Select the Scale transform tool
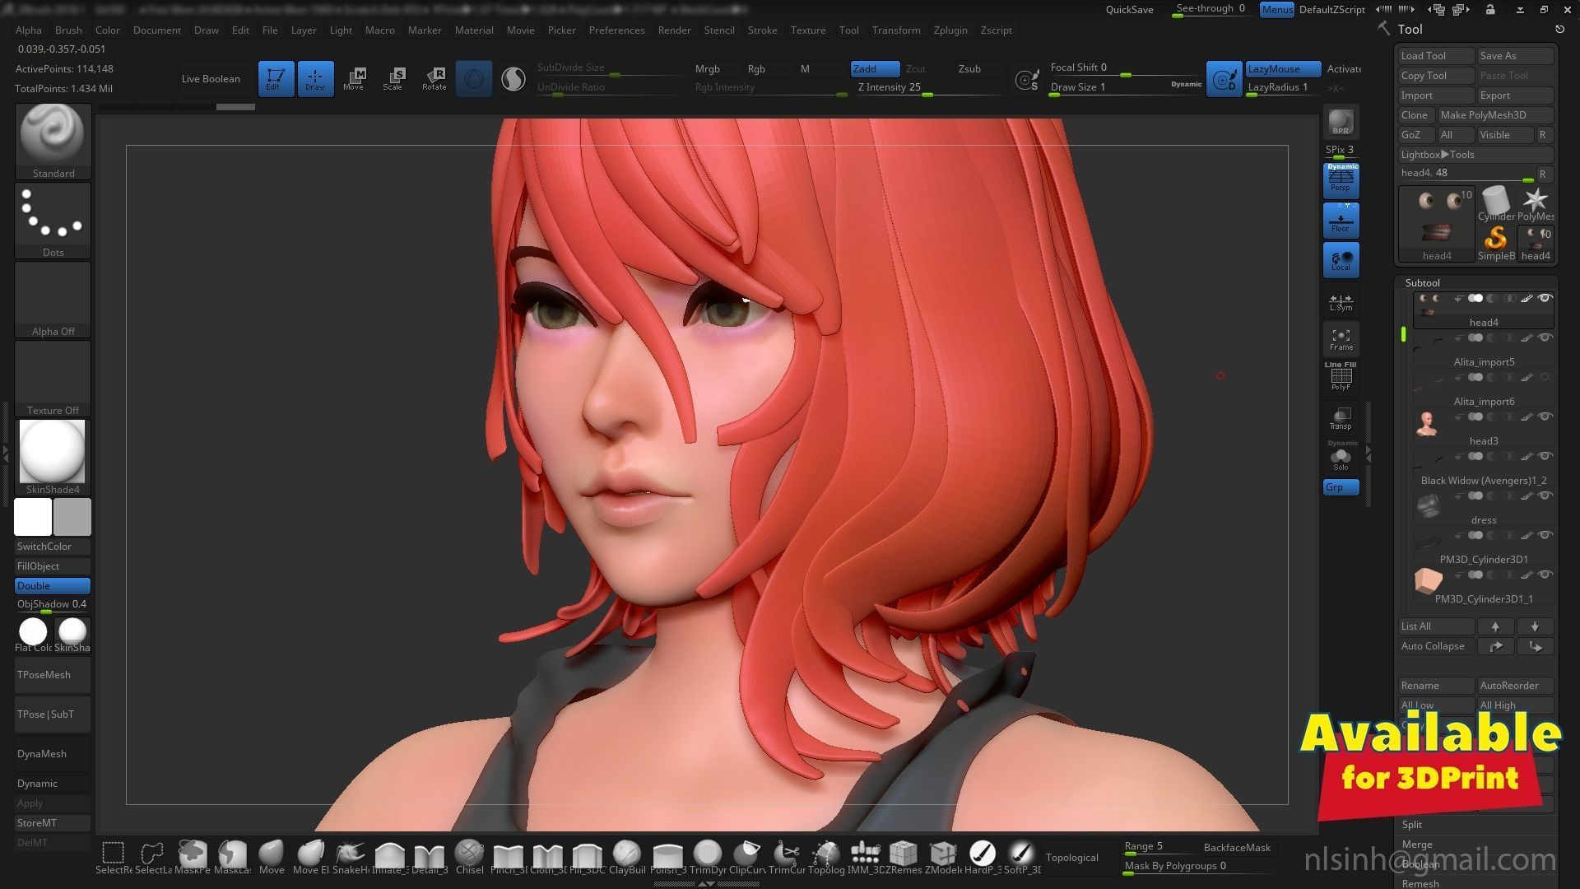The height and width of the screenshot is (889, 1580). pyautogui.click(x=393, y=78)
